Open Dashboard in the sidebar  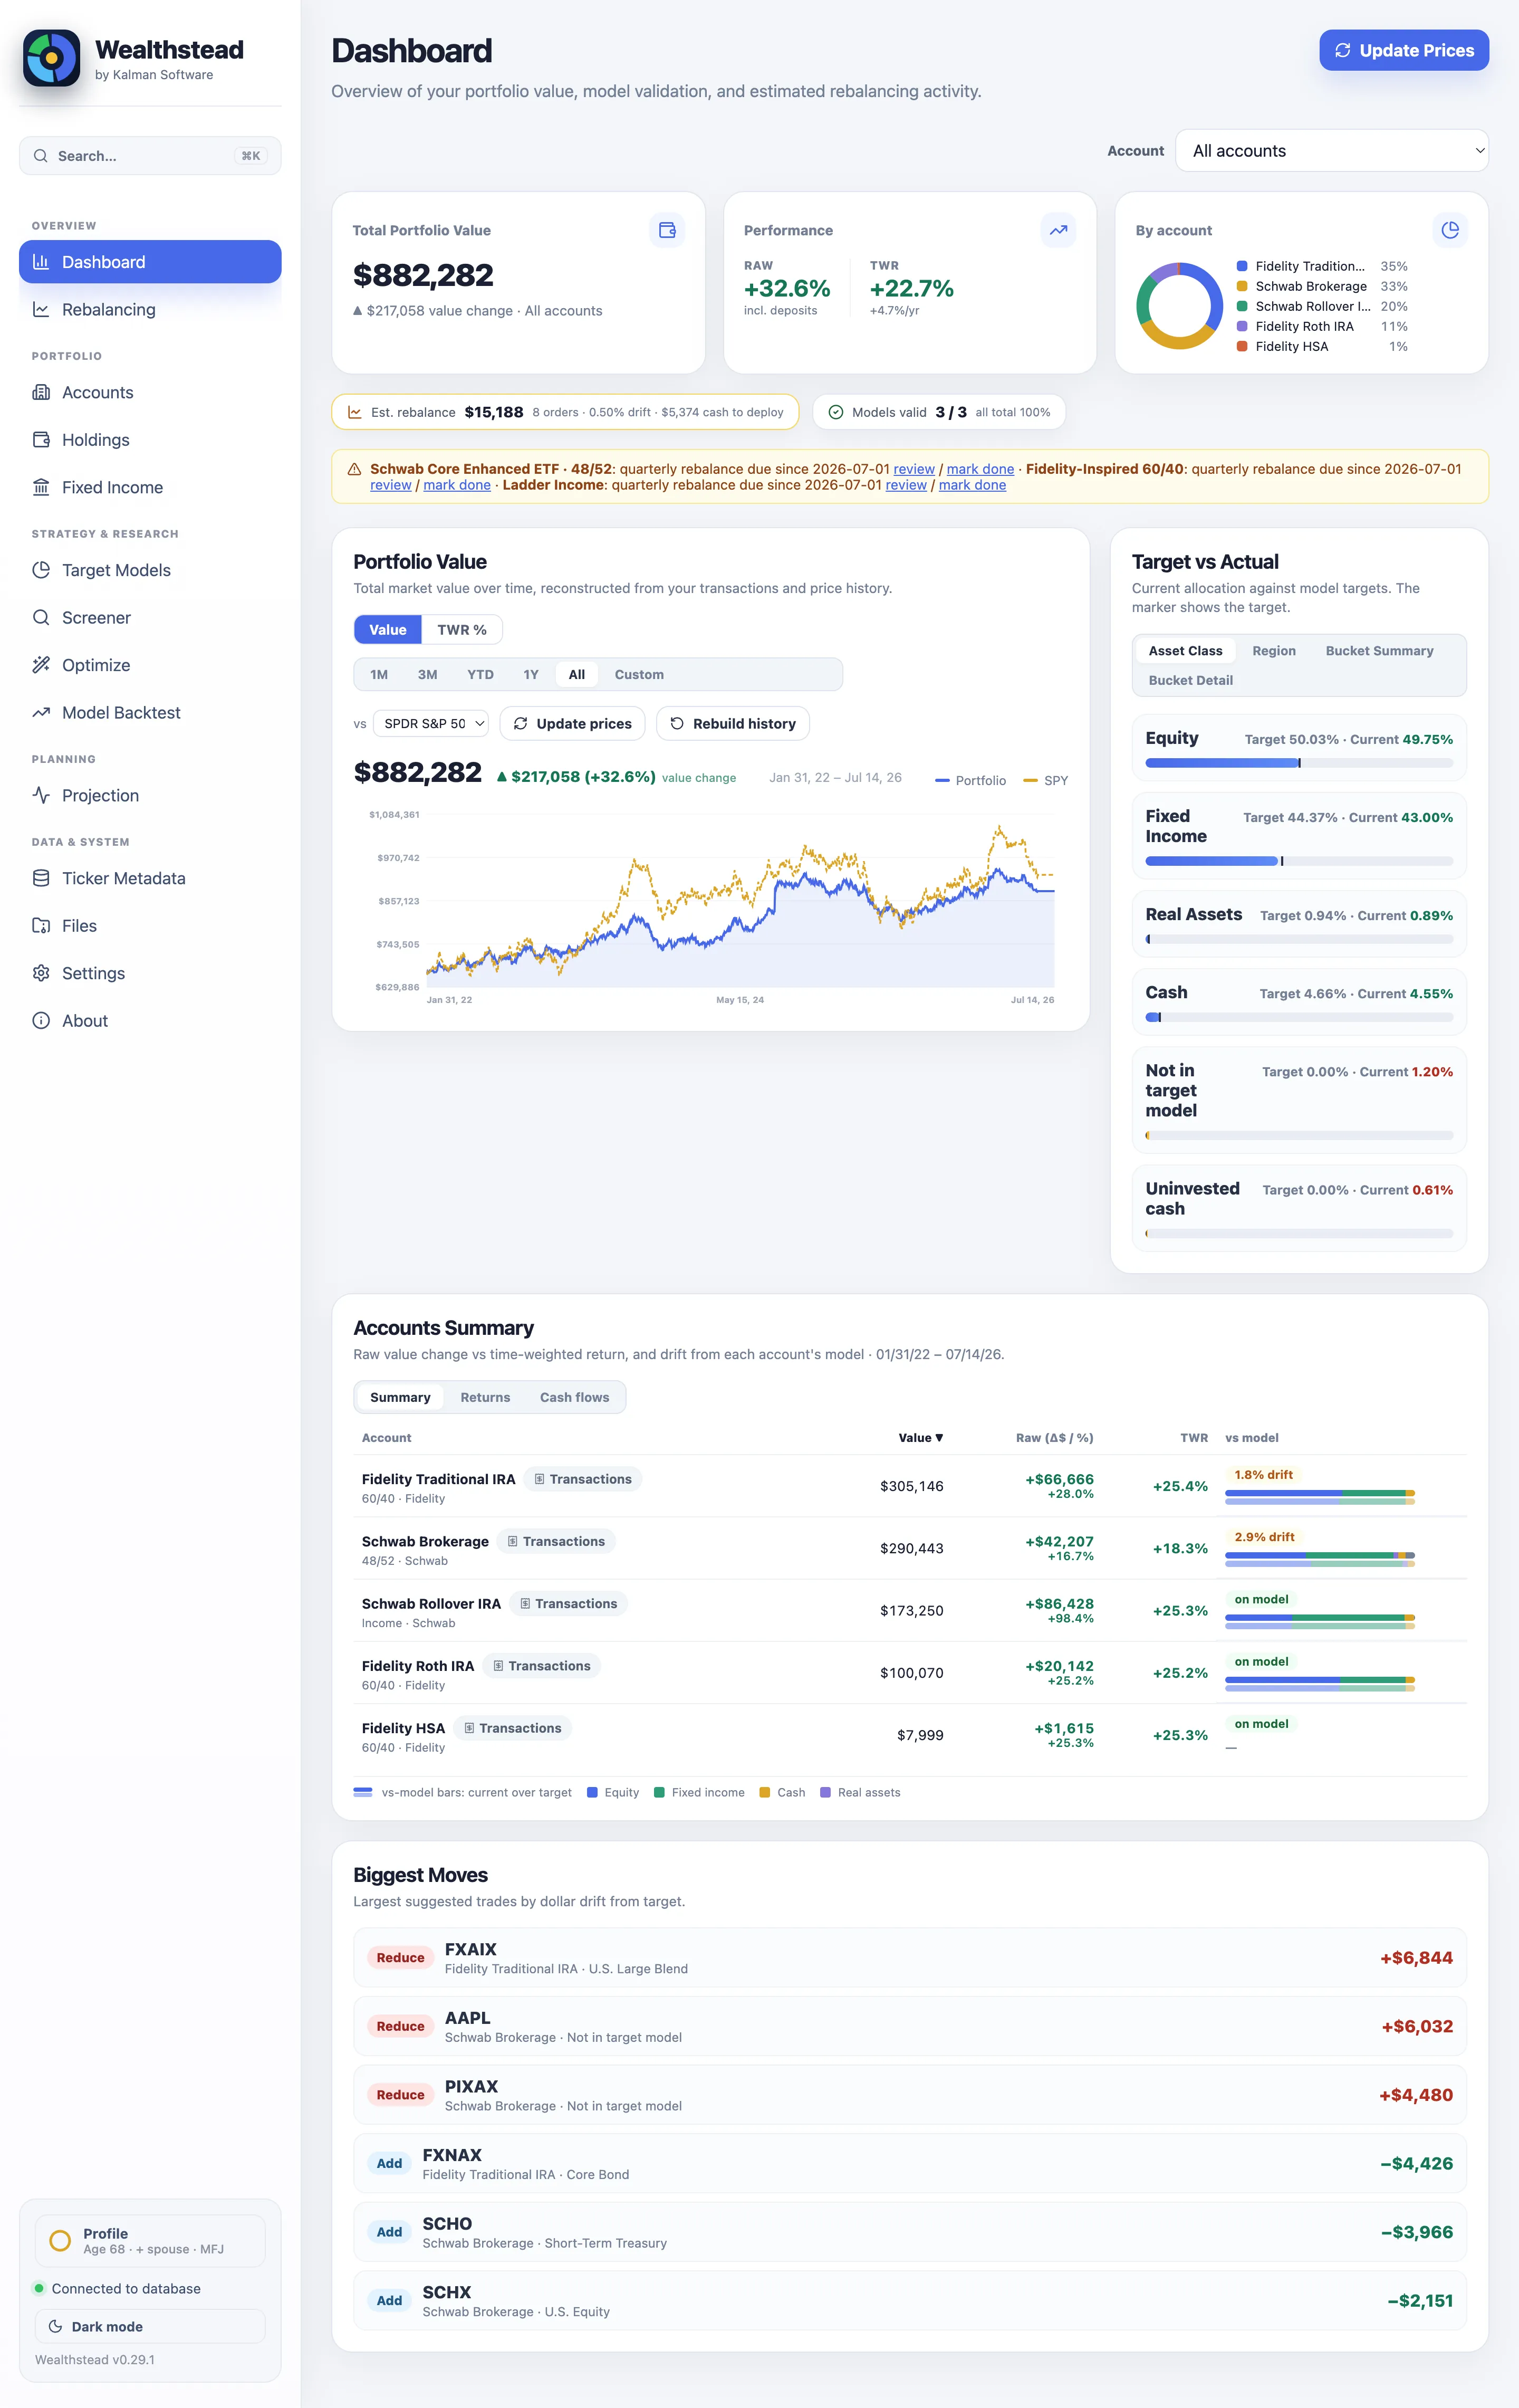150,262
